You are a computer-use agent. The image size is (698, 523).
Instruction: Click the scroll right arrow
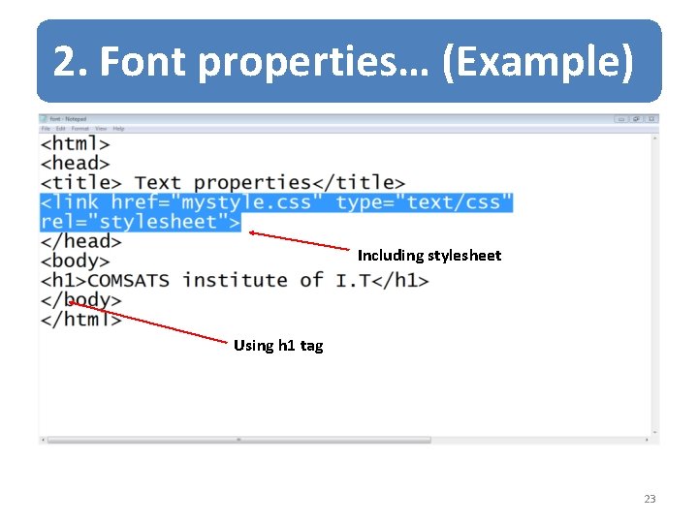[647, 440]
